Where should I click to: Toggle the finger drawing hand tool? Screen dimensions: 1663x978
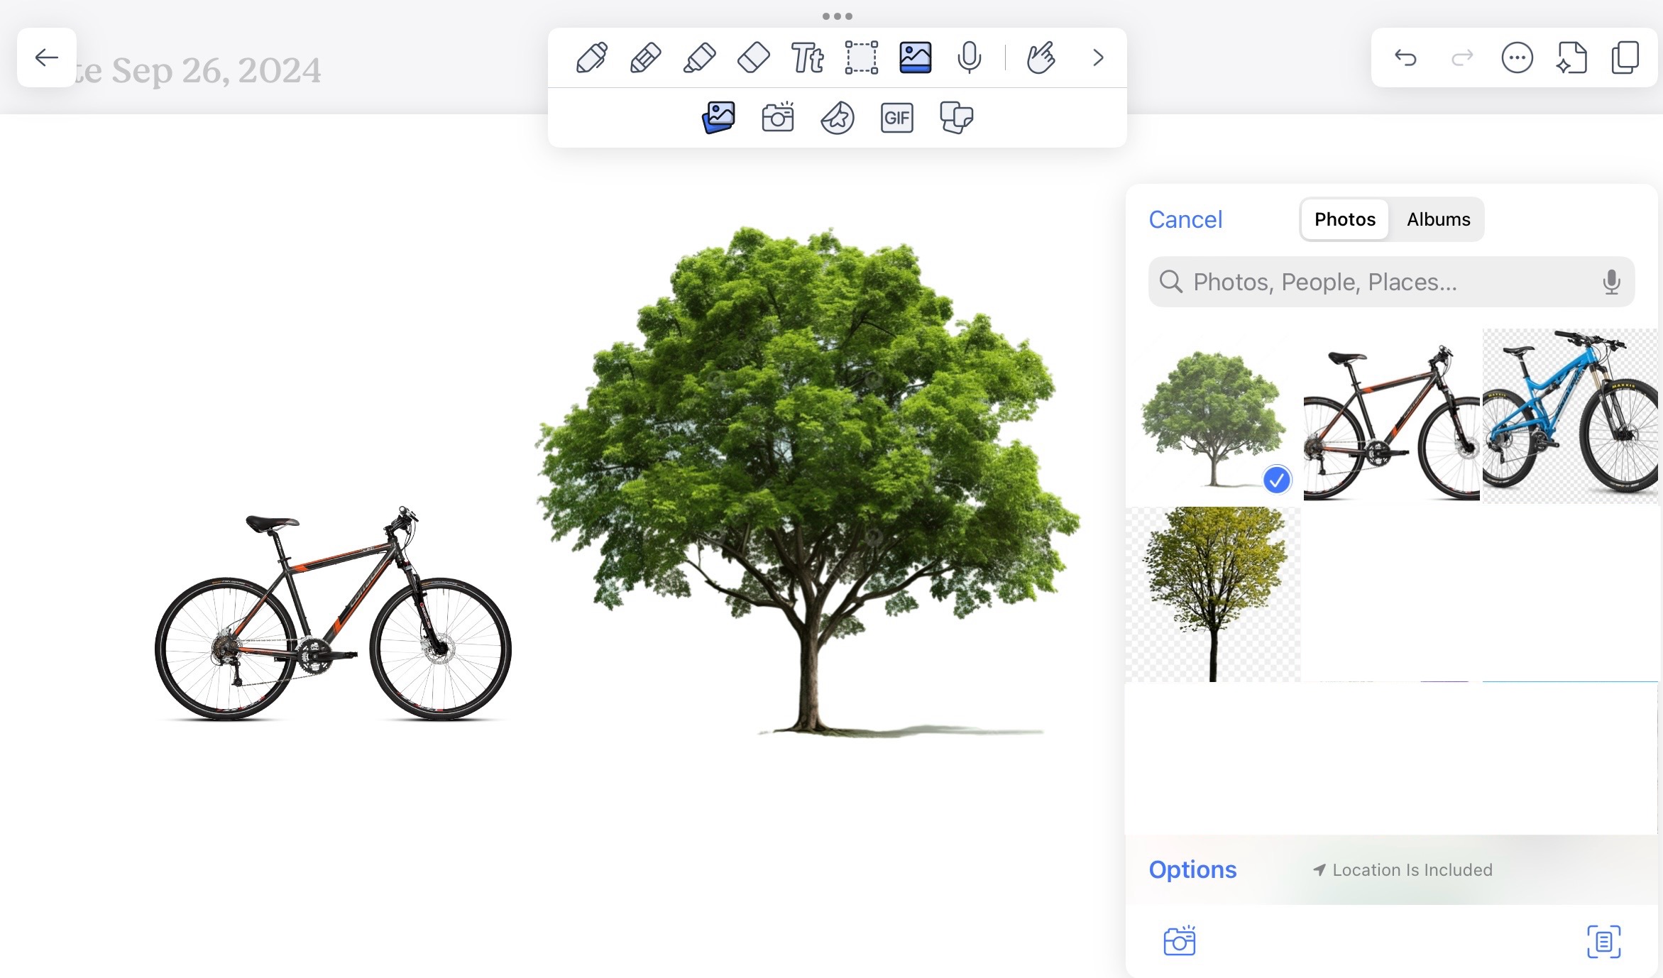[1041, 57]
